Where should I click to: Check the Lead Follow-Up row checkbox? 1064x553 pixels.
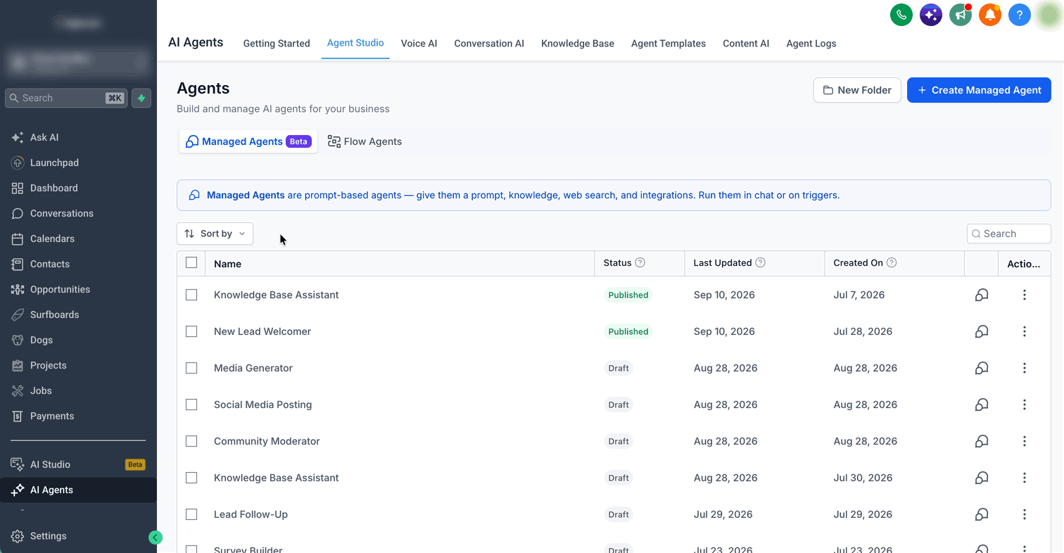pos(191,514)
